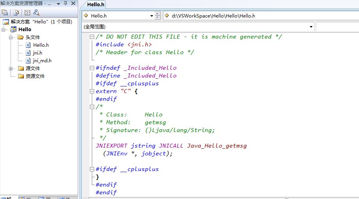Collapse the Hello project tree

point(4,30)
